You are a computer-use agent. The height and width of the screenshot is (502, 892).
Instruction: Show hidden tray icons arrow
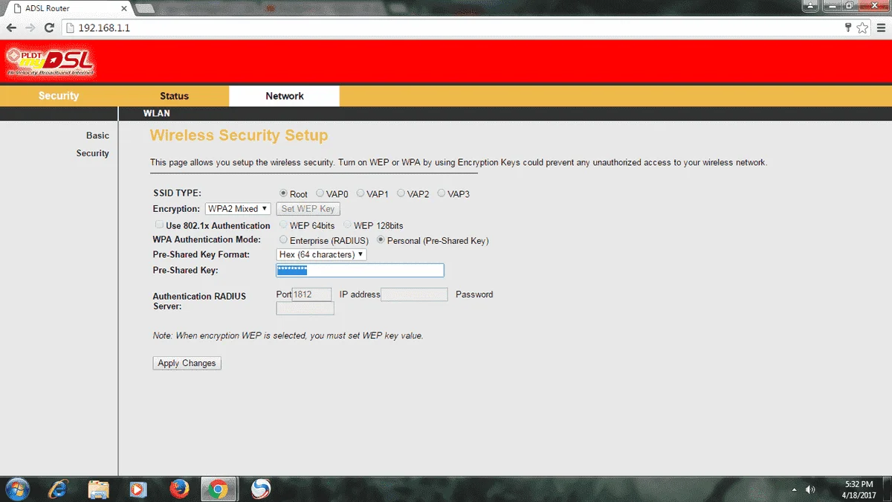794,489
